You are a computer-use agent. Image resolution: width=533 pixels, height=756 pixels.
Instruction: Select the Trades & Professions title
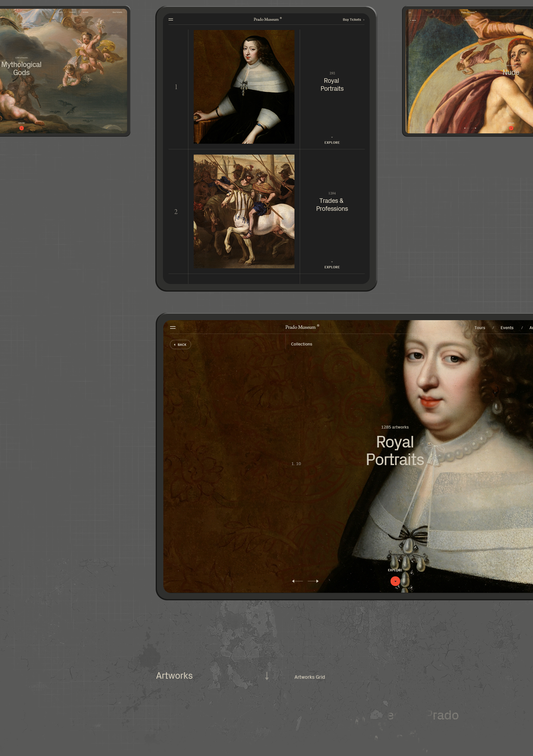point(332,205)
